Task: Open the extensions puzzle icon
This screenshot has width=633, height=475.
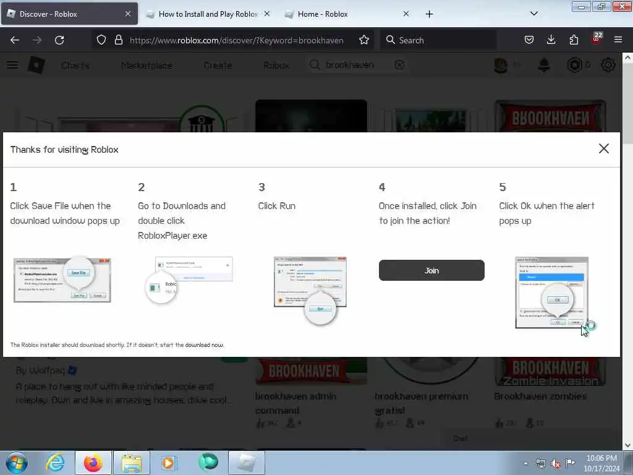Action: (574, 40)
